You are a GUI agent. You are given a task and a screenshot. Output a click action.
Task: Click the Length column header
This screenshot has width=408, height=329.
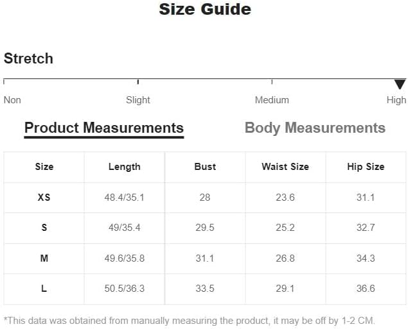(x=125, y=167)
